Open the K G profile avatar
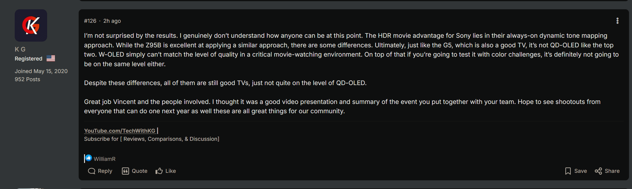The width and height of the screenshot is (632, 189). tap(31, 25)
